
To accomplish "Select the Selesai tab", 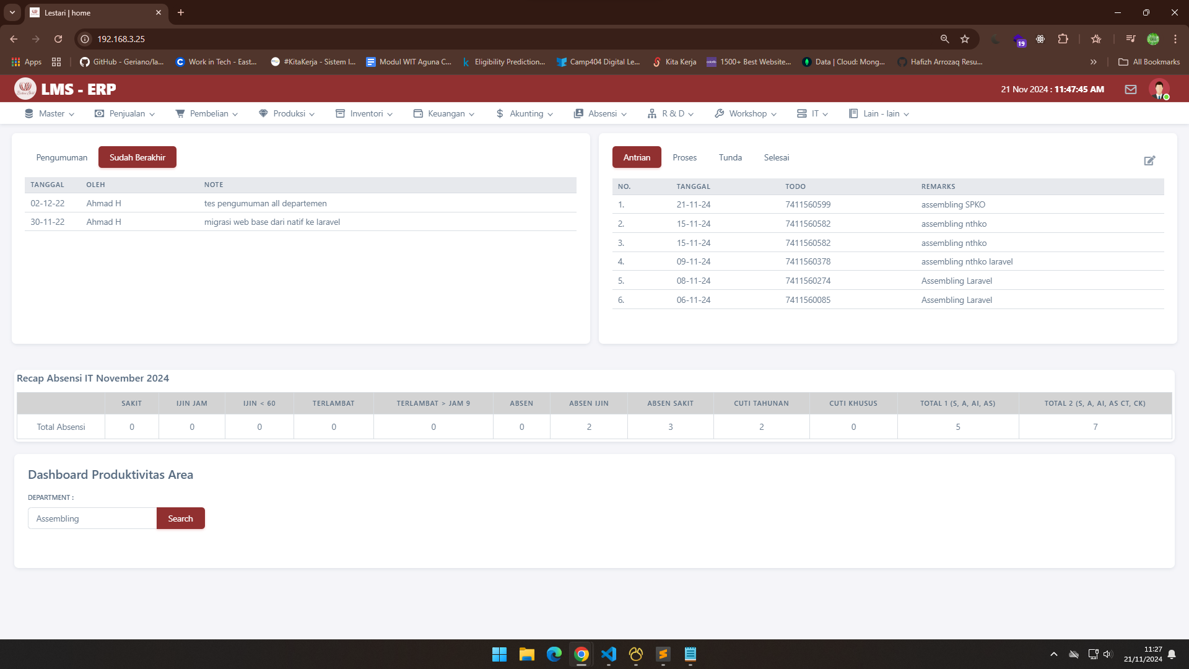I will coord(776,157).
